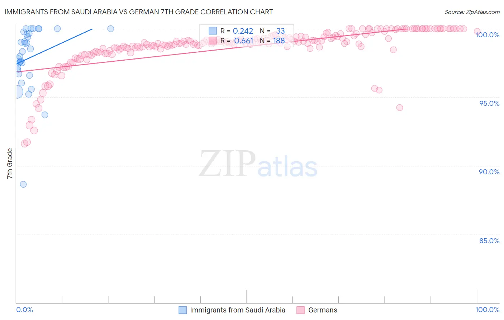Select the Germans legend label
Screen dimensions: 504x320
click(x=323, y=310)
